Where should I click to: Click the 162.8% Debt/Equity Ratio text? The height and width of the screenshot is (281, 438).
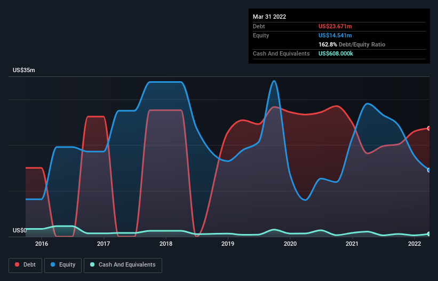[352, 44]
